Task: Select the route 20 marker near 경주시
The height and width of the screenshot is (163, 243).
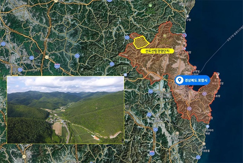Action: (x=149, y=114)
